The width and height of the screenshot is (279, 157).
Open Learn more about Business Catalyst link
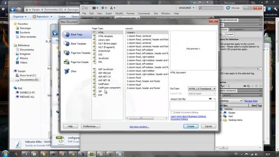pos(188,118)
